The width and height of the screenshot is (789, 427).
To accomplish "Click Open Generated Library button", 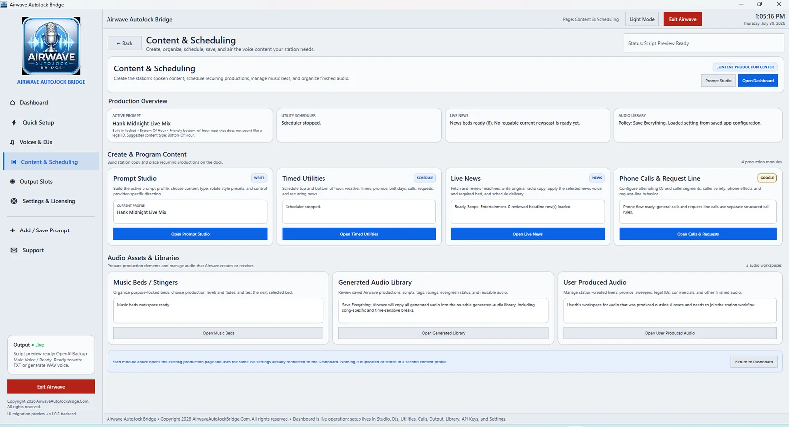I will click(443, 333).
